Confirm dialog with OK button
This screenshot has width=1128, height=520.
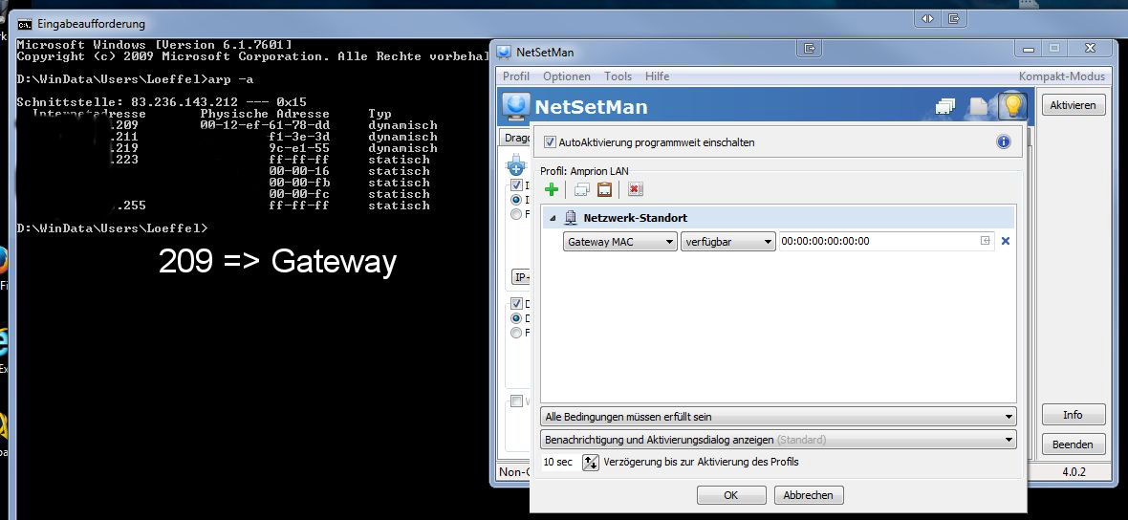[731, 495]
